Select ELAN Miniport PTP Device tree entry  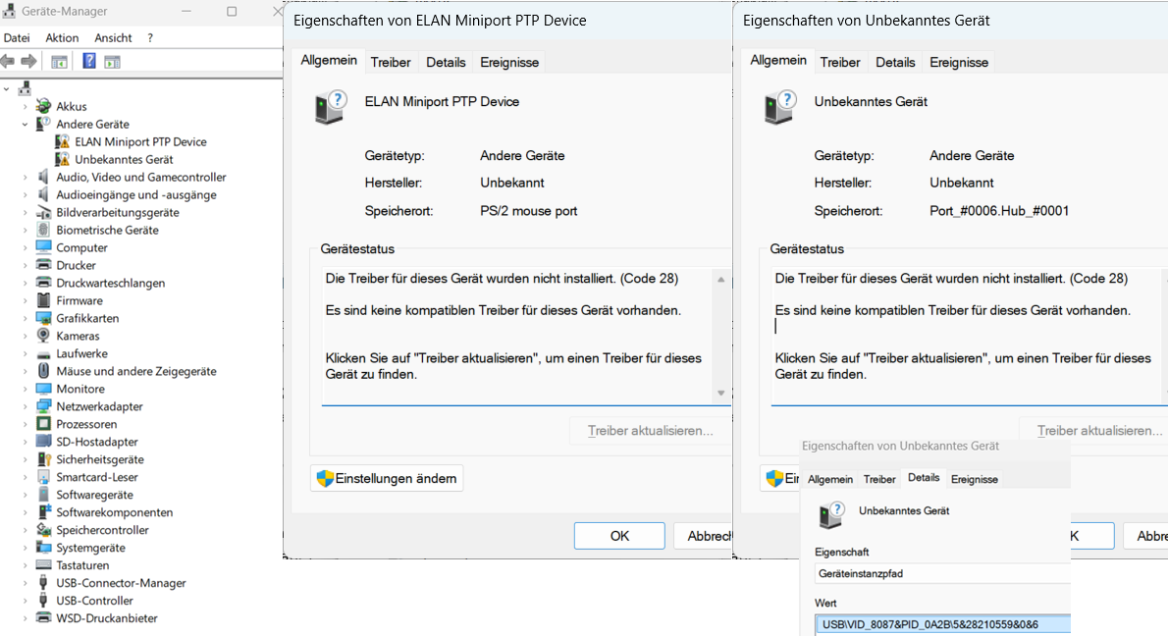tap(140, 141)
